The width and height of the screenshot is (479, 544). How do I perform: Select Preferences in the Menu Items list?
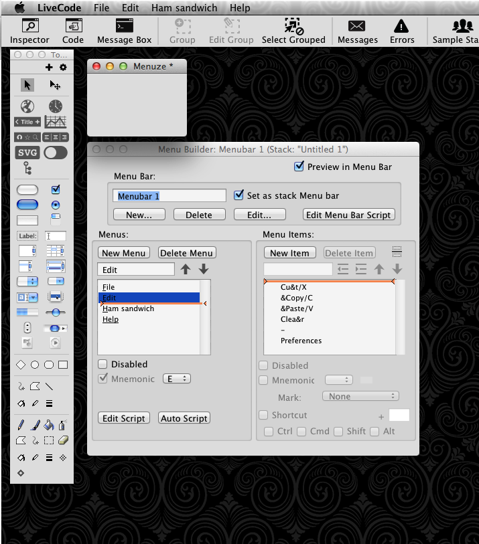click(x=301, y=341)
